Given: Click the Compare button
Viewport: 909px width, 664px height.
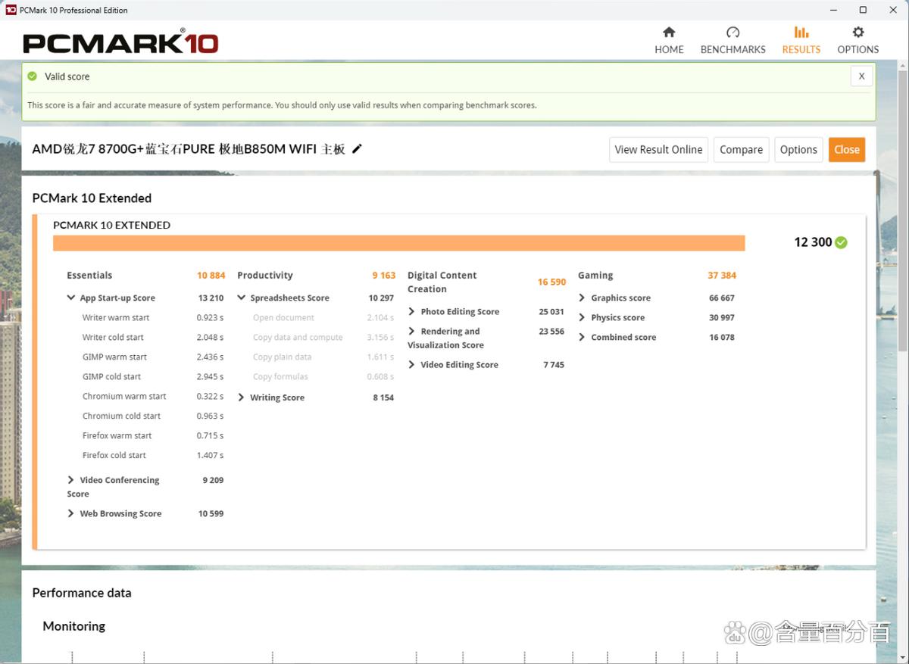Looking at the screenshot, I should [741, 150].
